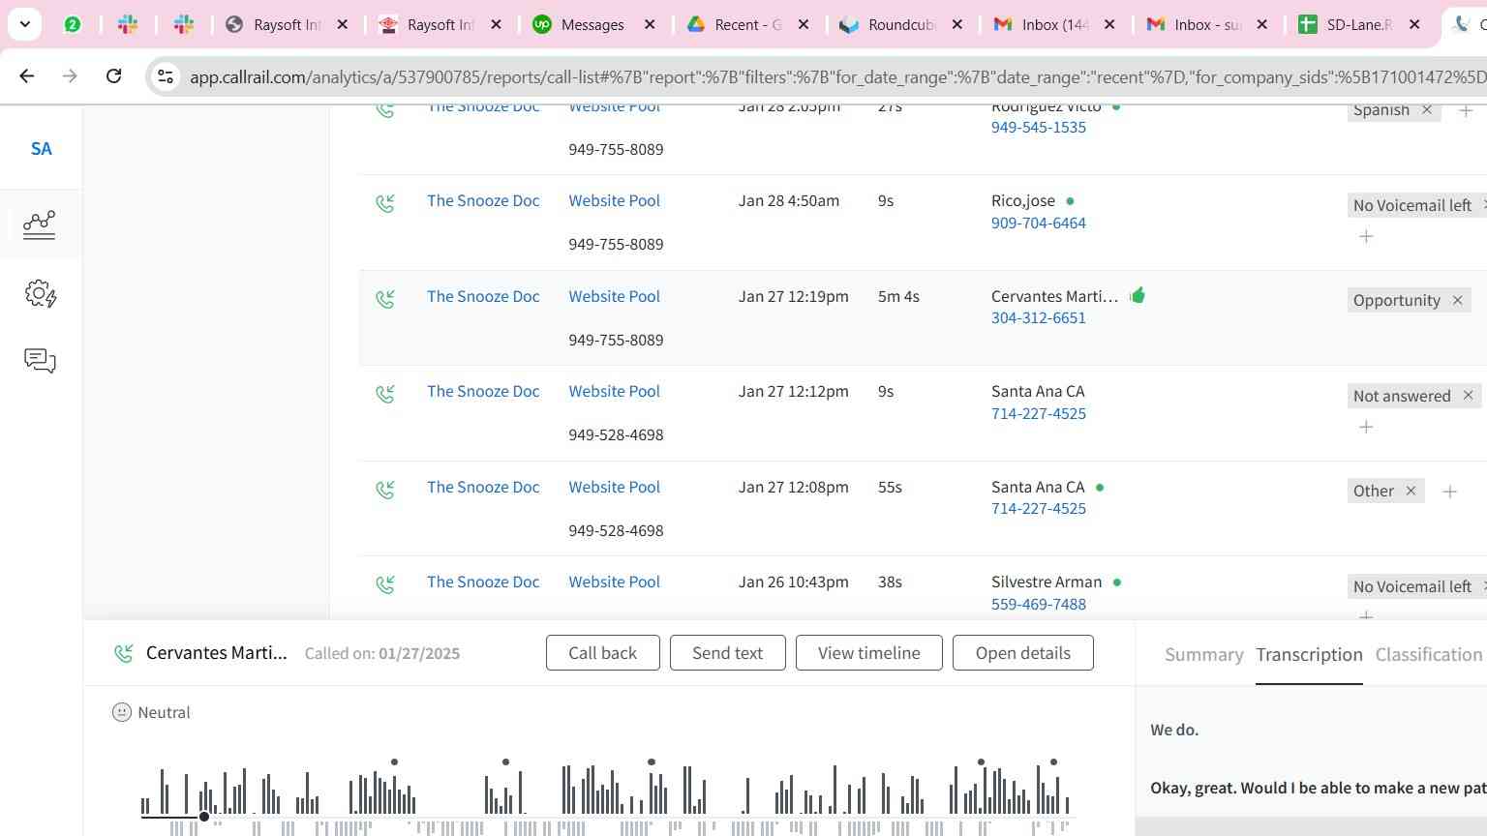1487x836 pixels.
Task: Remove the Other tag
Action: pos(1411,491)
